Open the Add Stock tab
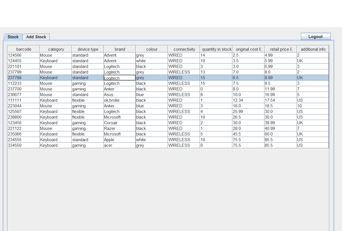Image resolution: width=342 pixels, height=231 pixels. click(x=36, y=37)
